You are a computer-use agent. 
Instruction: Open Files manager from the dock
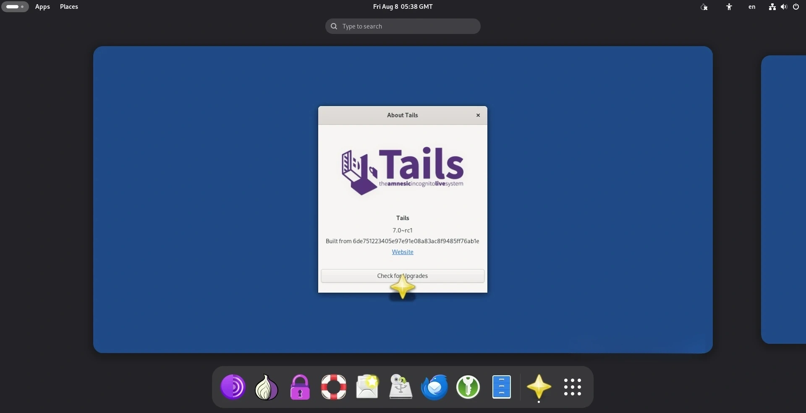pyautogui.click(x=502, y=387)
